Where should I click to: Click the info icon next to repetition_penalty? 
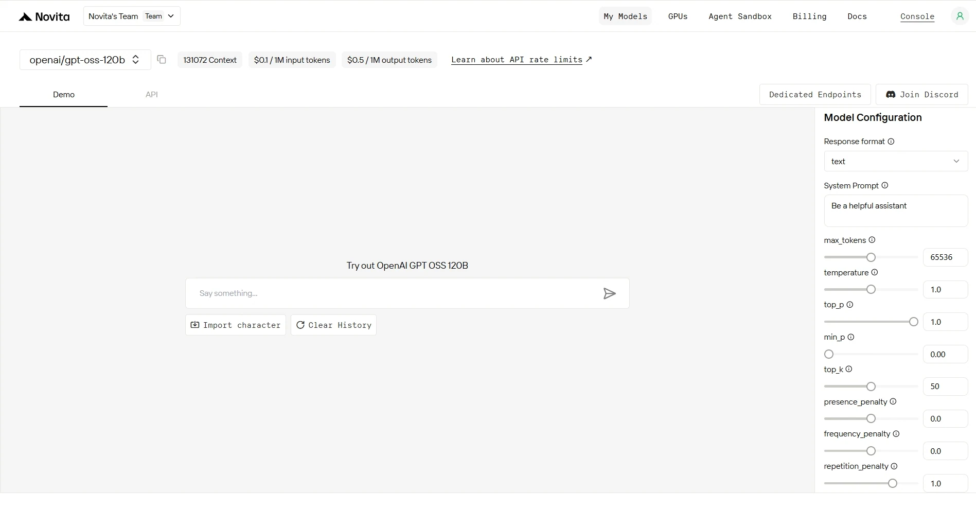(894, 466)
